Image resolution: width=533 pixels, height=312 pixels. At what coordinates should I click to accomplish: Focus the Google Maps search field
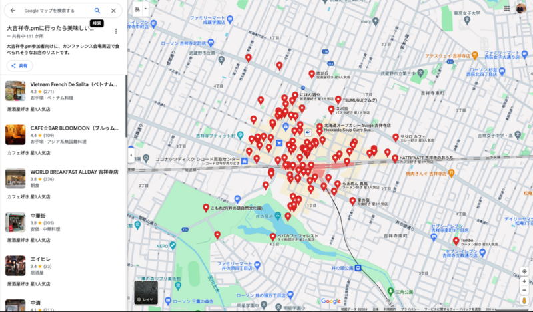[x=56, y=11]
